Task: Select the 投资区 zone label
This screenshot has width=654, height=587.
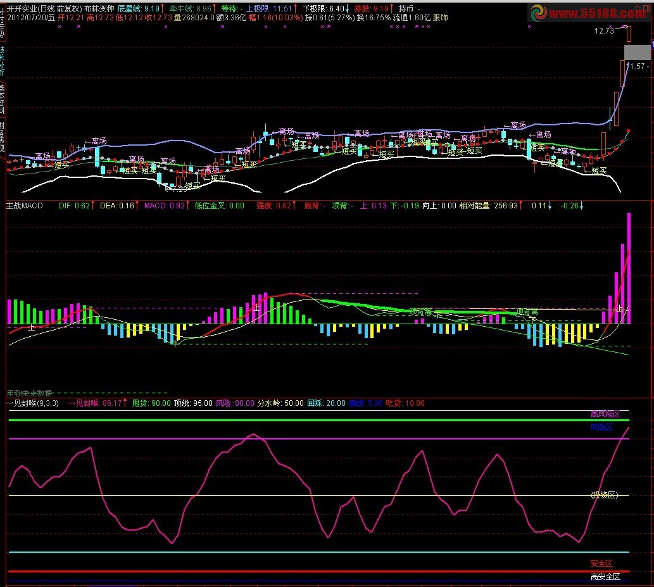Action: coord(605,495)
